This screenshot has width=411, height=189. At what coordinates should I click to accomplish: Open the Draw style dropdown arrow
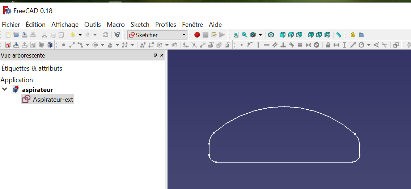pyautogui.click(x=260, y=35)
